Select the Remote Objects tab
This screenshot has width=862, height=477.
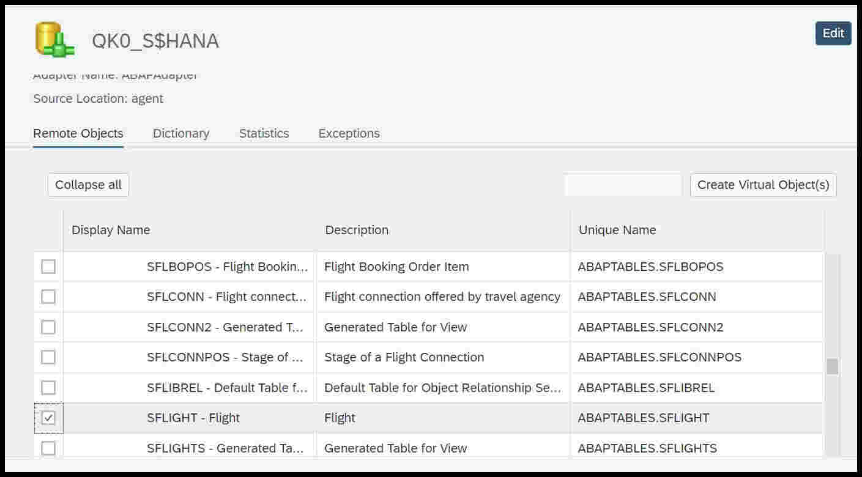coord(78,133)
